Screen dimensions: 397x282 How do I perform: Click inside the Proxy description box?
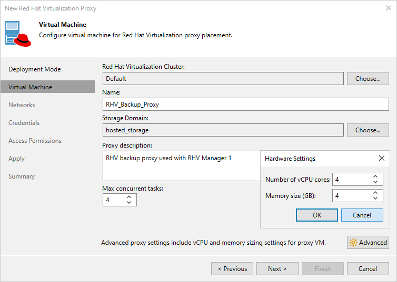click(x=179, y=168)
